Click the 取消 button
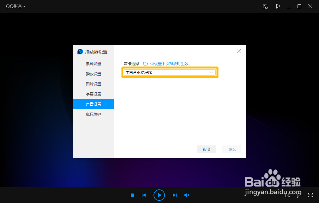 pyautogui.click(x=207, y=150)
